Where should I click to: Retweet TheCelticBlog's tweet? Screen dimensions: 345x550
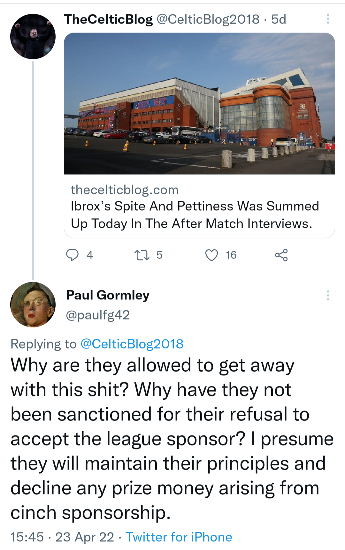click(142, 255)
